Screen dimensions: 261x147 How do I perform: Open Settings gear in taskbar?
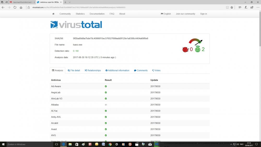117,144
